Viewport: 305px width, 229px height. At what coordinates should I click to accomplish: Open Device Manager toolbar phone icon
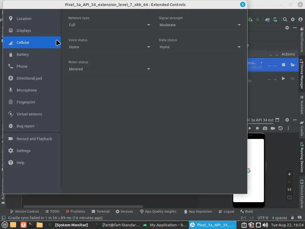pos(275,19)
